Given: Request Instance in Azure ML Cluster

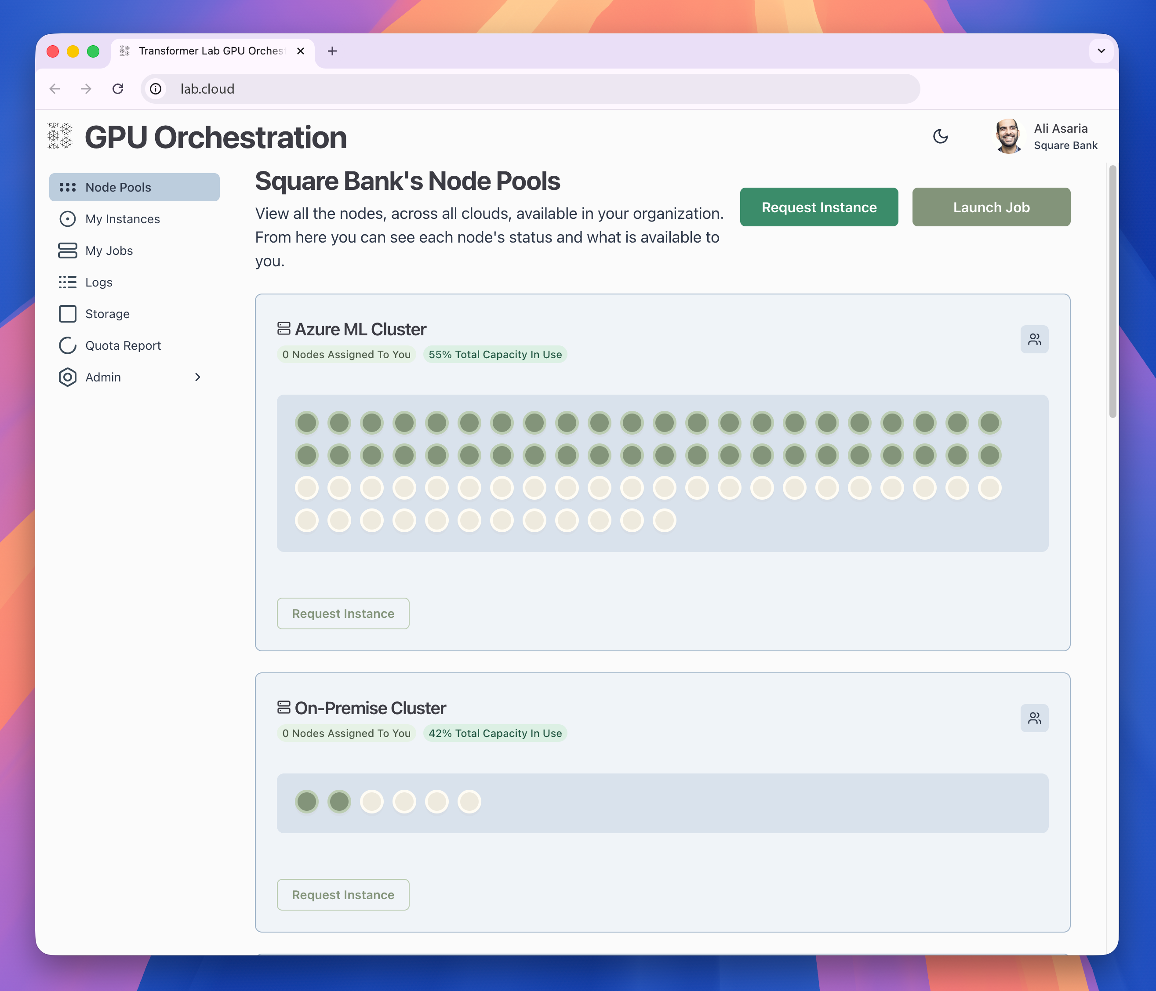Looking at the screenshot, I should pyautogui.click(x=342, y=613).
